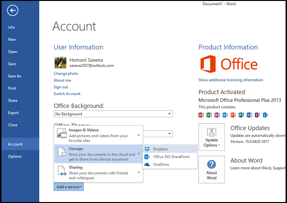Click the Sign out link

[x=61, y=87]
